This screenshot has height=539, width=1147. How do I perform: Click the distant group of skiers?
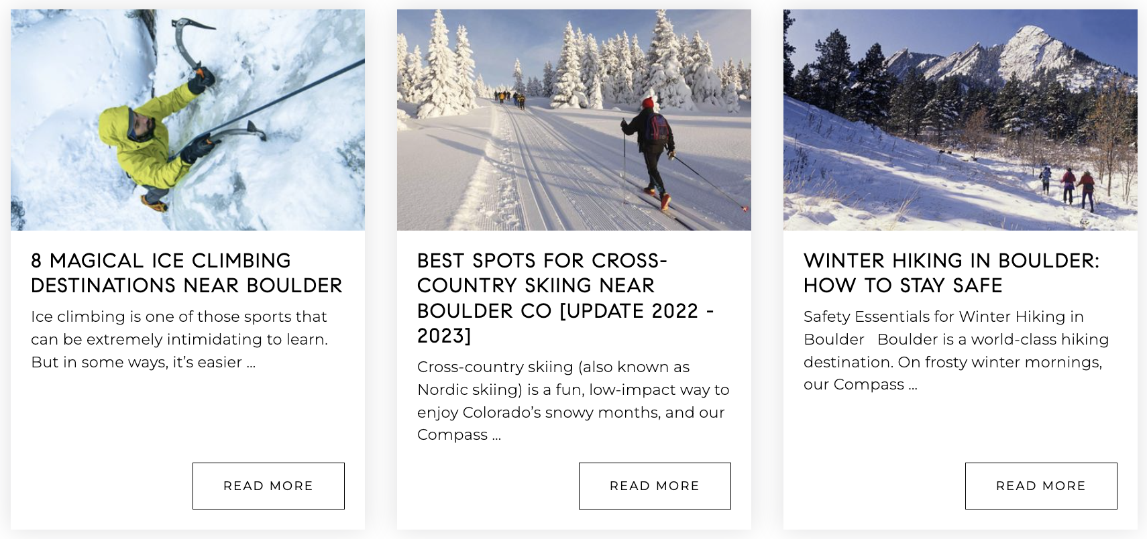tap(510, 99)
